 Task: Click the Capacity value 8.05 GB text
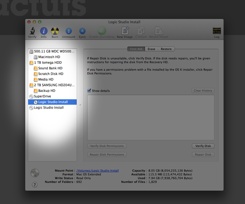[170, 171]
